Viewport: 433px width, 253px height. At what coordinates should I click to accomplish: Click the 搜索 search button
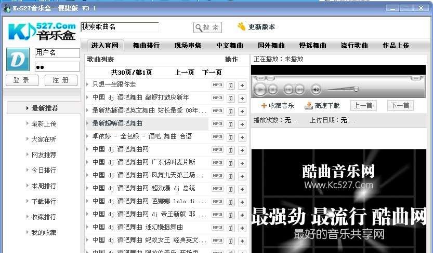click(x=208, y=27)
